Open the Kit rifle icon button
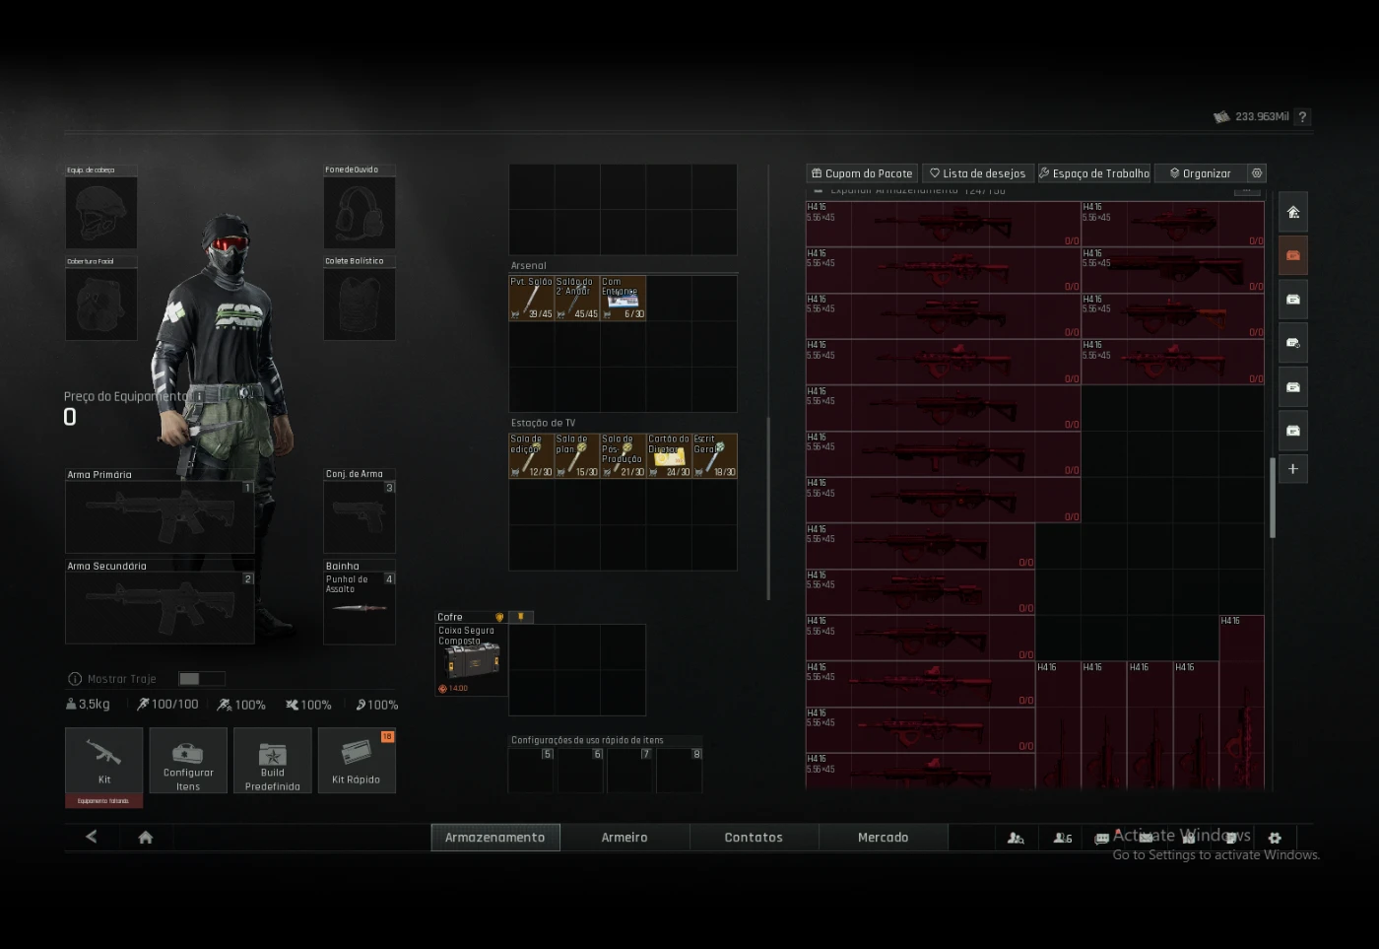The image size is (1379, 949). (103, 755)
